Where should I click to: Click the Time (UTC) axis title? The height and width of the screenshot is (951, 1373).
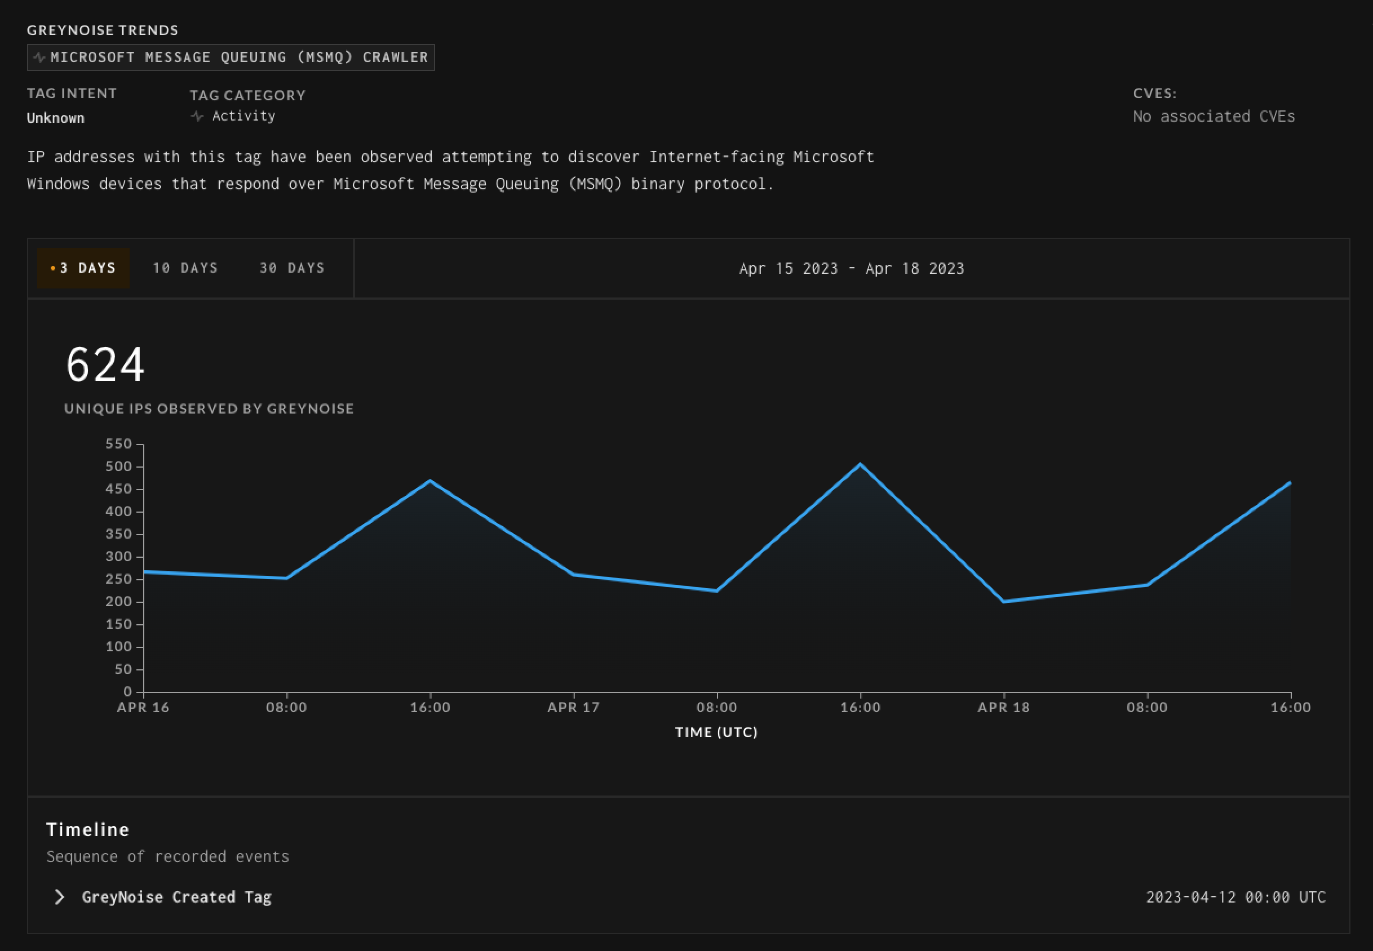(716, 732)
